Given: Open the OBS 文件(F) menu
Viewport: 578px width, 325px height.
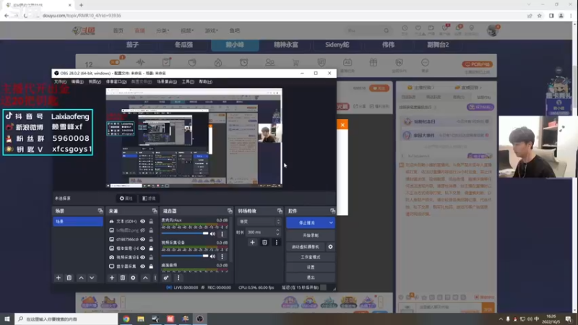Looking at the screenshot, I should [60, 82].
